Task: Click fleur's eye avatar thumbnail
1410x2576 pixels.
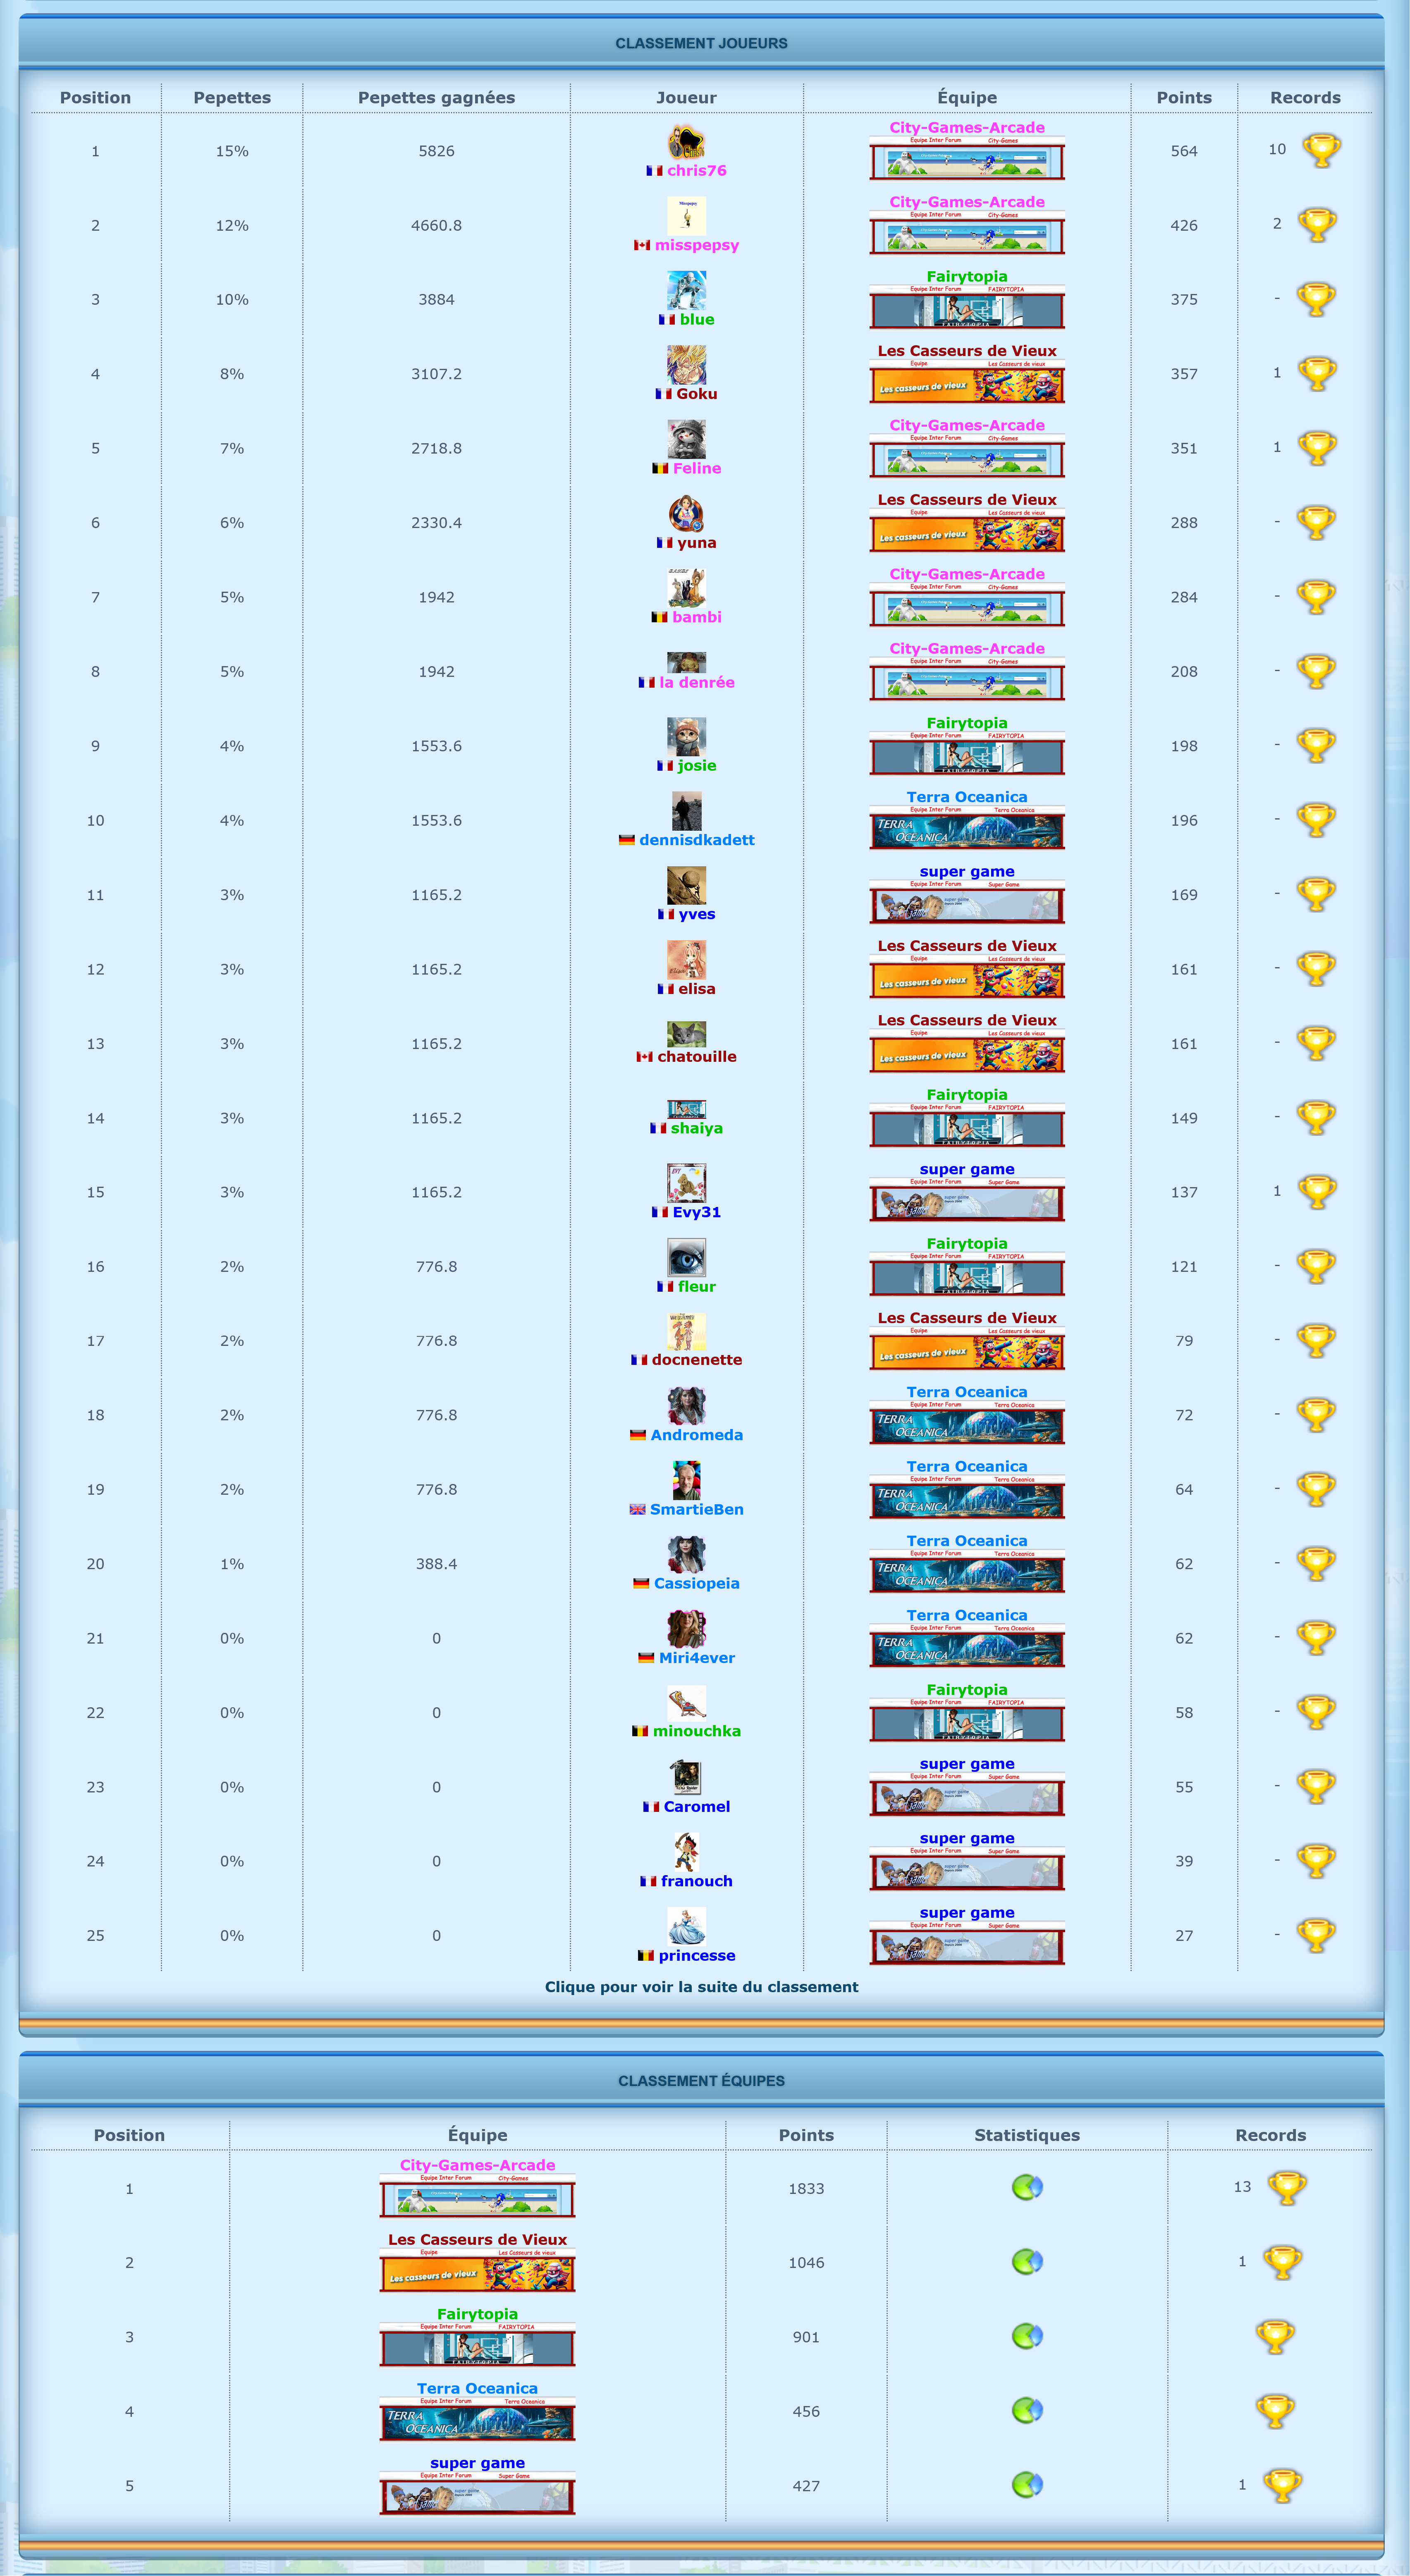Action: coord(686,1258)
